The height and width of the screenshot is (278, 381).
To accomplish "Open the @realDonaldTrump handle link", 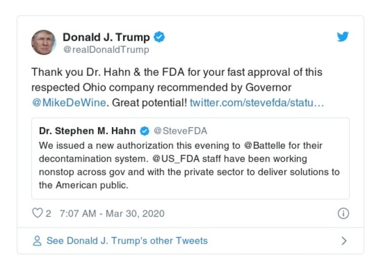I will 106,50.
